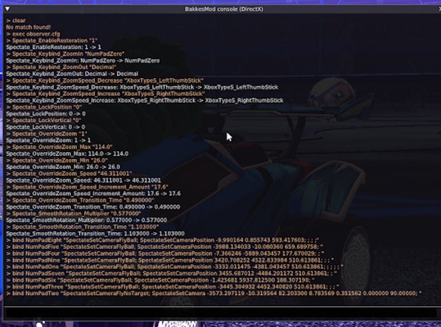Collapse the BakkesMod console window triangle
Image resolution: width=441 pixels, height=327 pixels.
coord(7,9)
